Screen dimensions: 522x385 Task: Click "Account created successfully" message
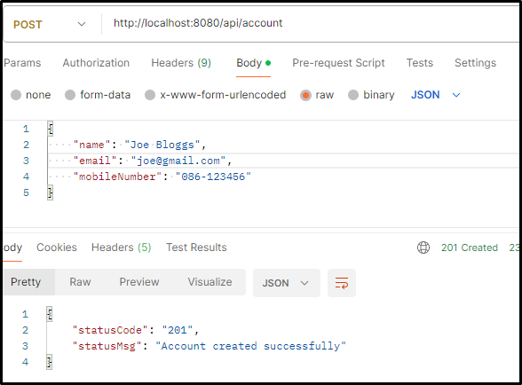tap(250, 346)
